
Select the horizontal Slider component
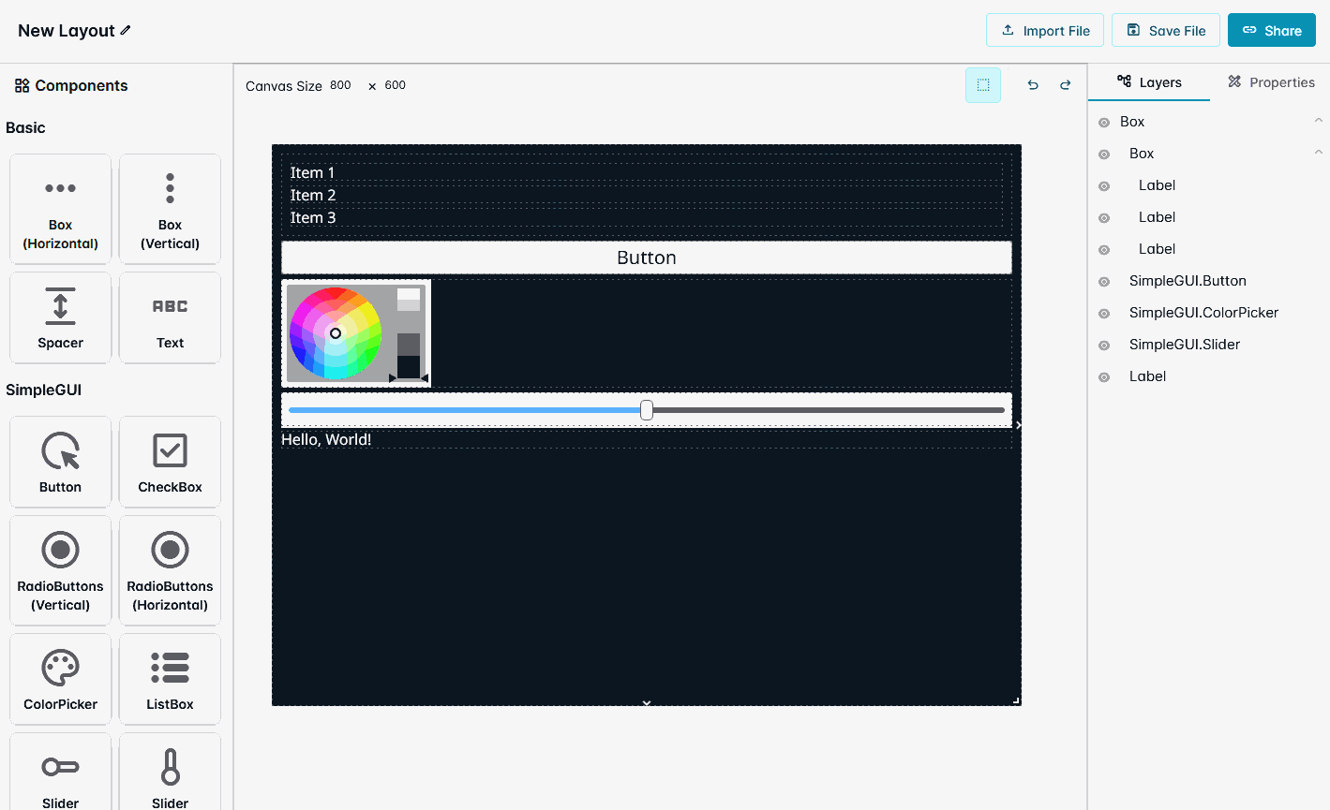(60, 773)
